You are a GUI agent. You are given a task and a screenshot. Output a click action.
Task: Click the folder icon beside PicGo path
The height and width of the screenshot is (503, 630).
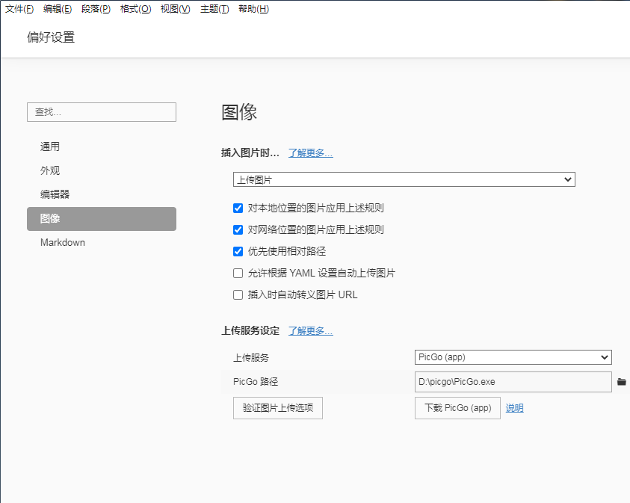[x=621, y=382]
